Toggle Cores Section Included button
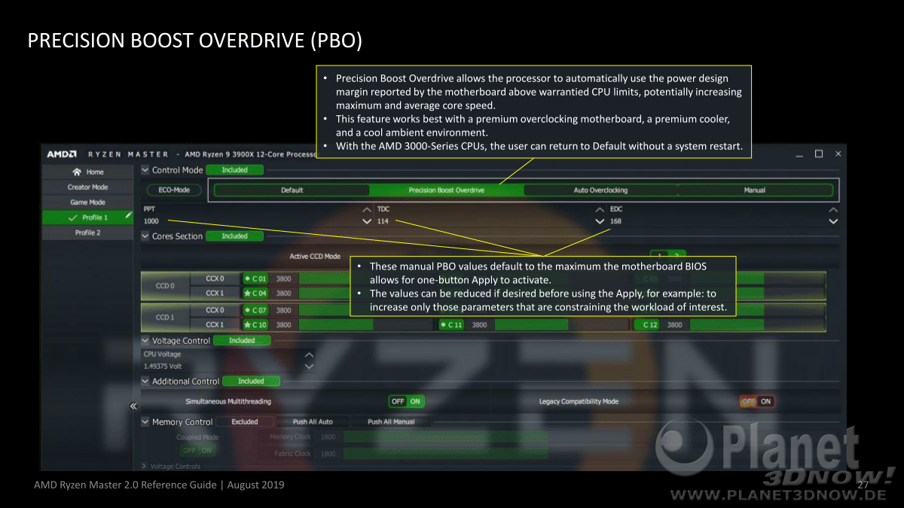 click(234, 236)
